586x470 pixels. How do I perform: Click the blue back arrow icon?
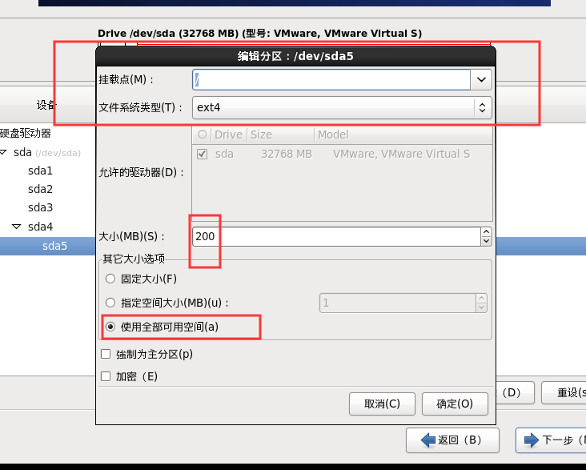coord(428,440)
